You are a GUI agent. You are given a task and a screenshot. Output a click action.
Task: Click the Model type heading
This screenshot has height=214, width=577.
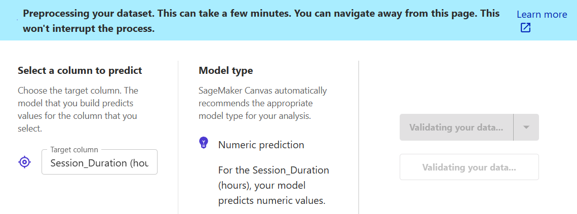pyautogui.click(x=225, y=71)
